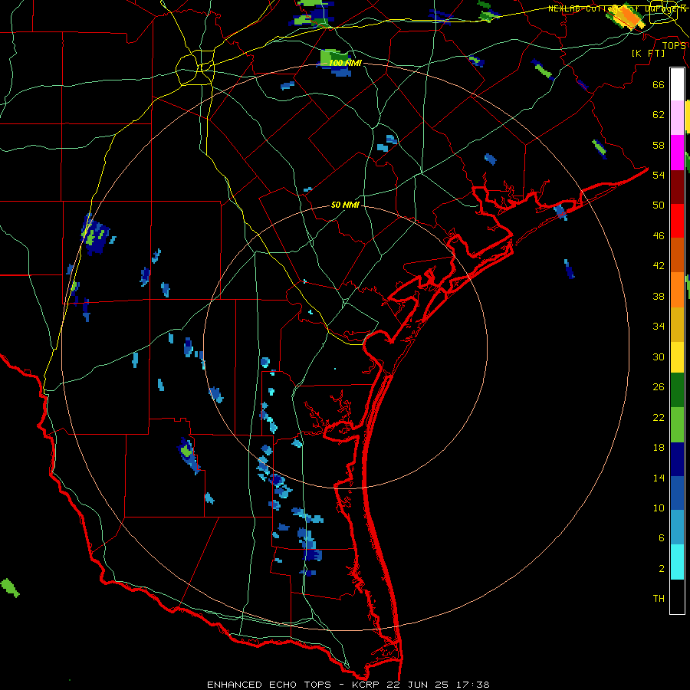The height and width of the screenshot is (690, 690).
Task: Click the legend value "30"
Action: [x=659, y=356]
